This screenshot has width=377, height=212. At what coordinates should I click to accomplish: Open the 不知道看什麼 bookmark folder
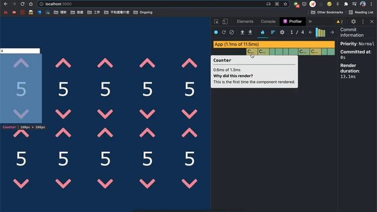(x=117, y=12)
